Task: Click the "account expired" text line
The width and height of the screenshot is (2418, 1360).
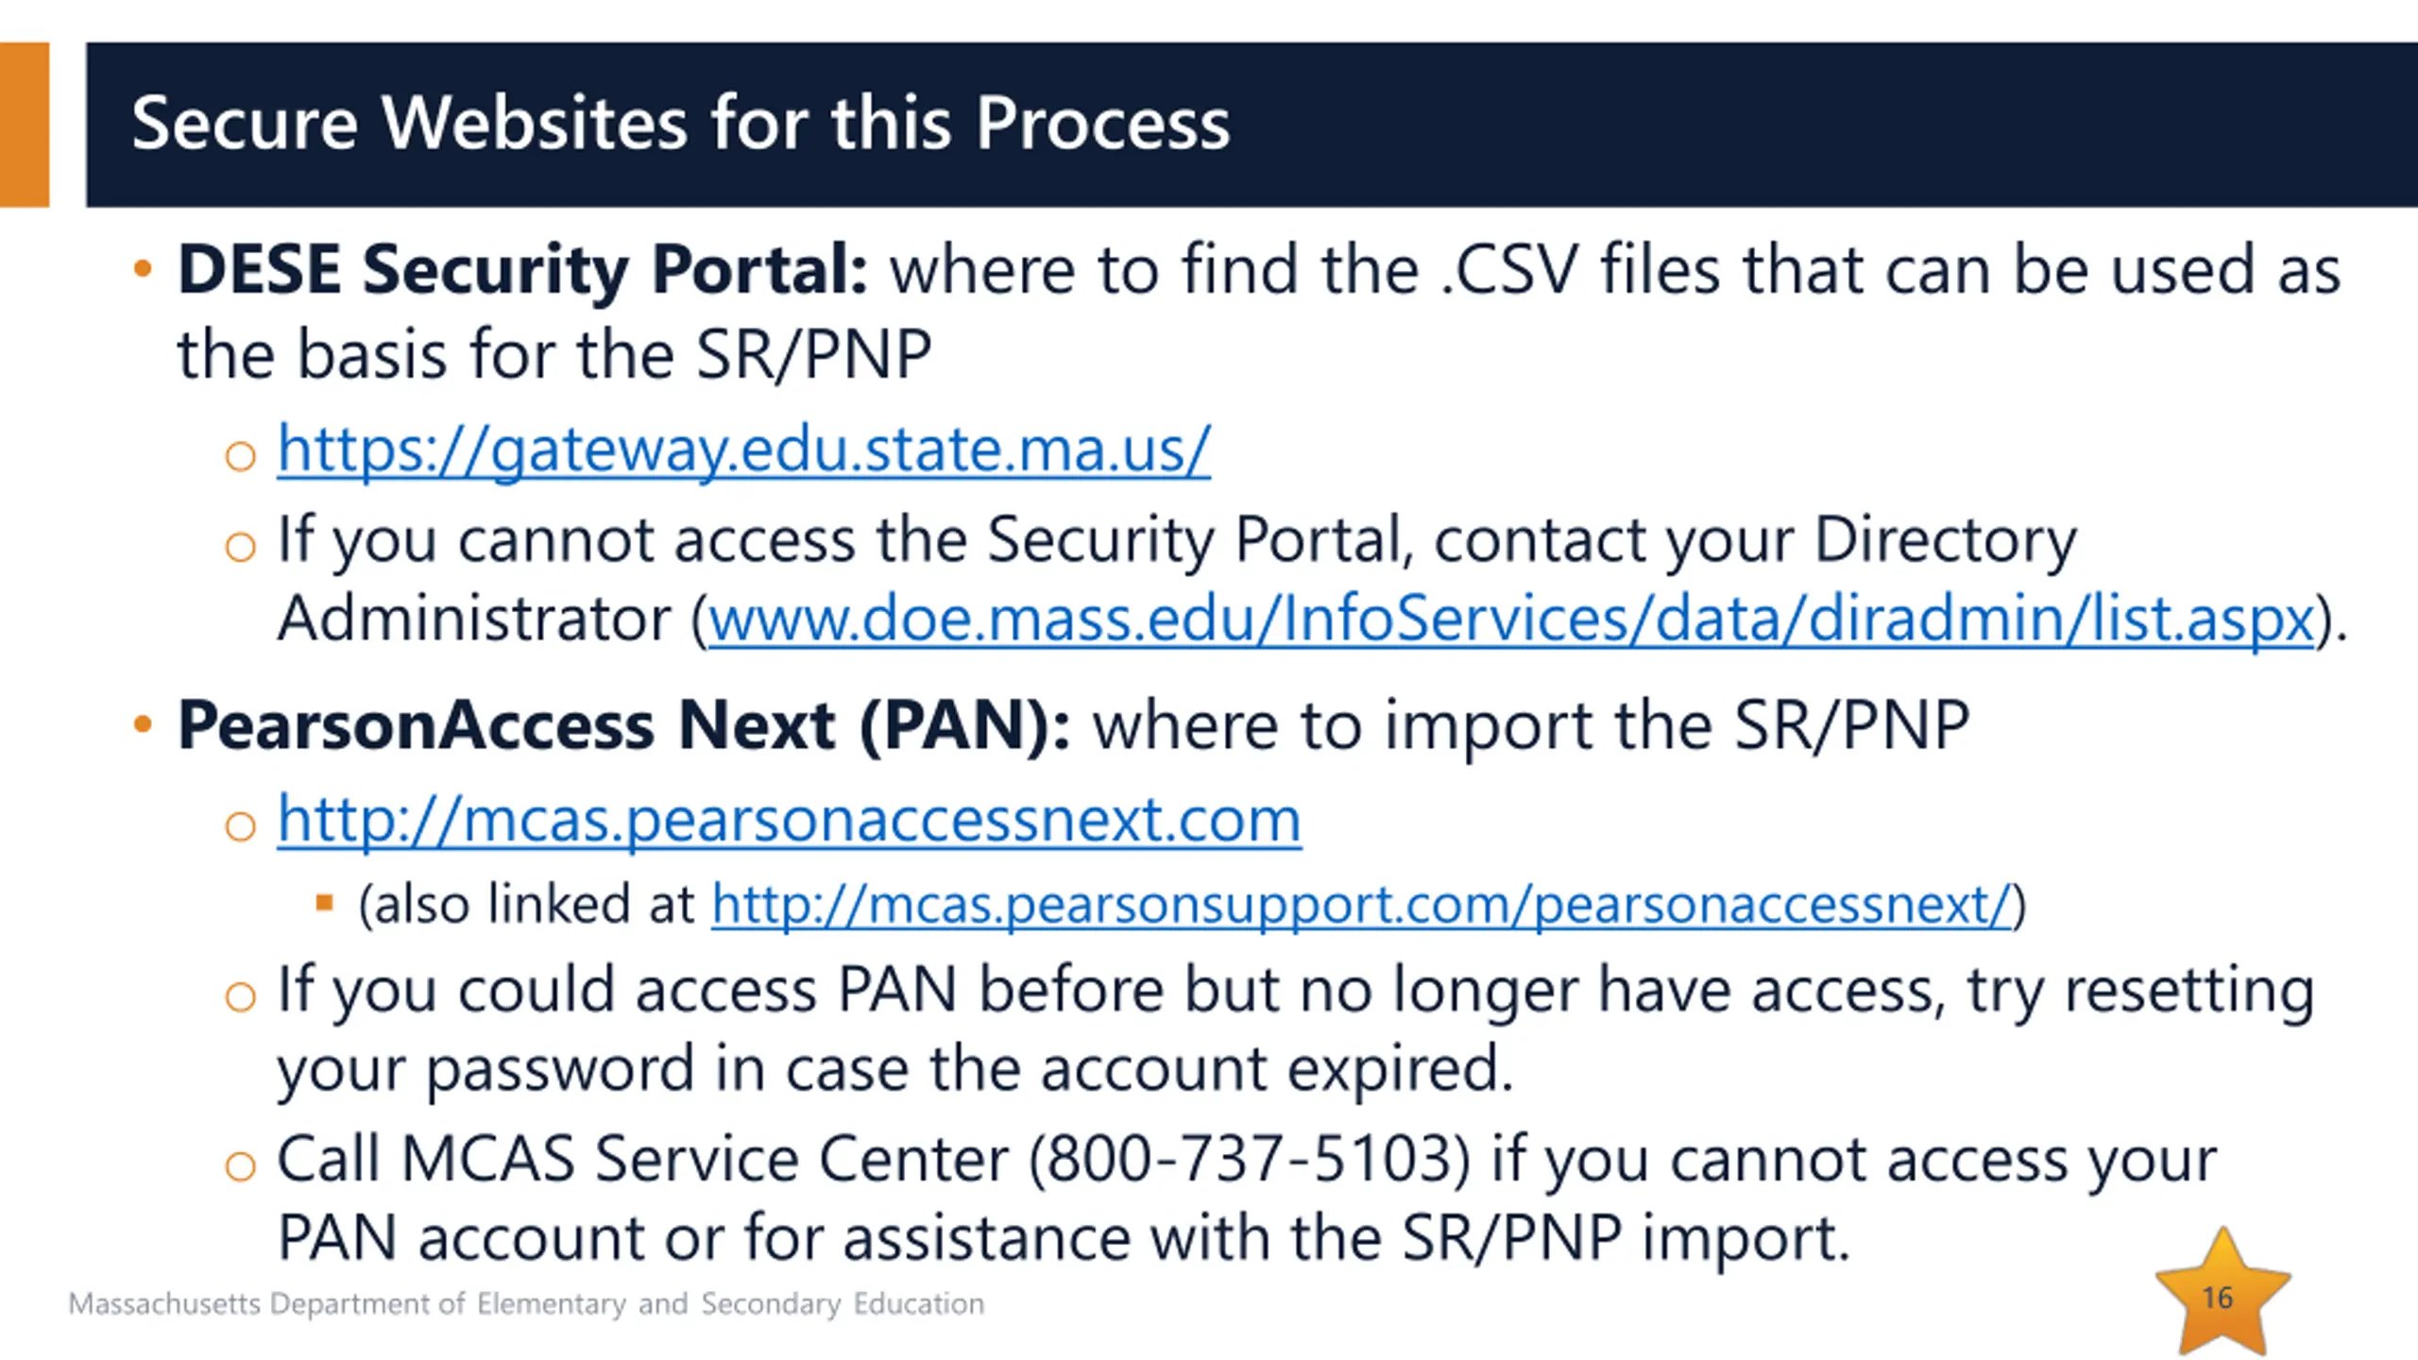Action: pyautogui.click(x=894, y=1069)
